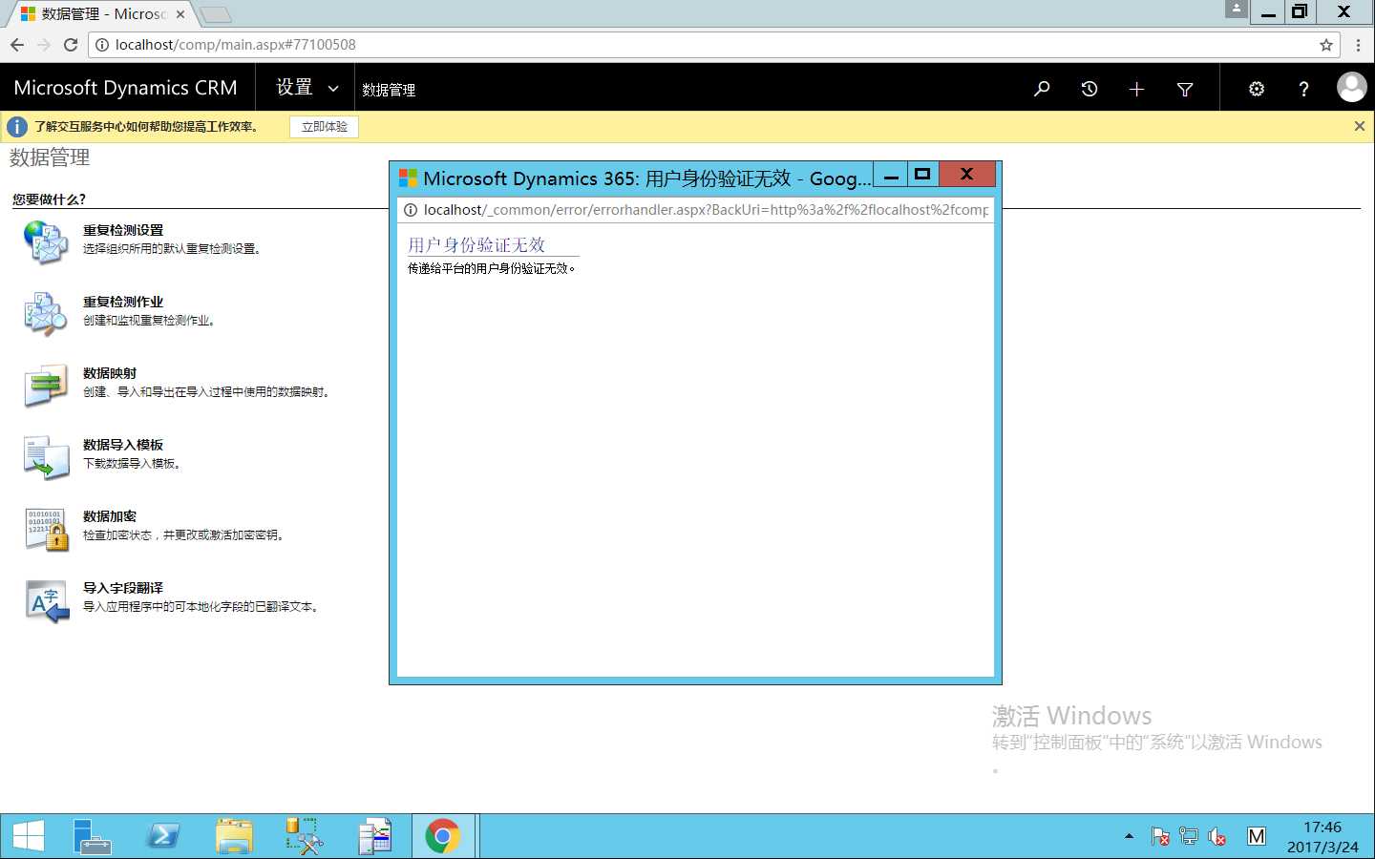
Task: Open the settings gear icon
Action: [1257, 89]
